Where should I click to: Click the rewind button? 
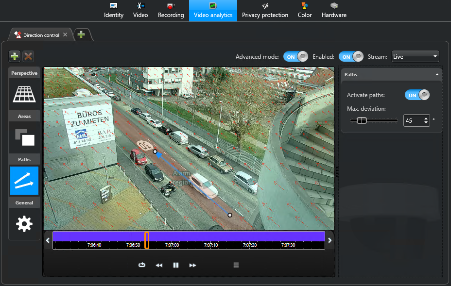[159, 265]
